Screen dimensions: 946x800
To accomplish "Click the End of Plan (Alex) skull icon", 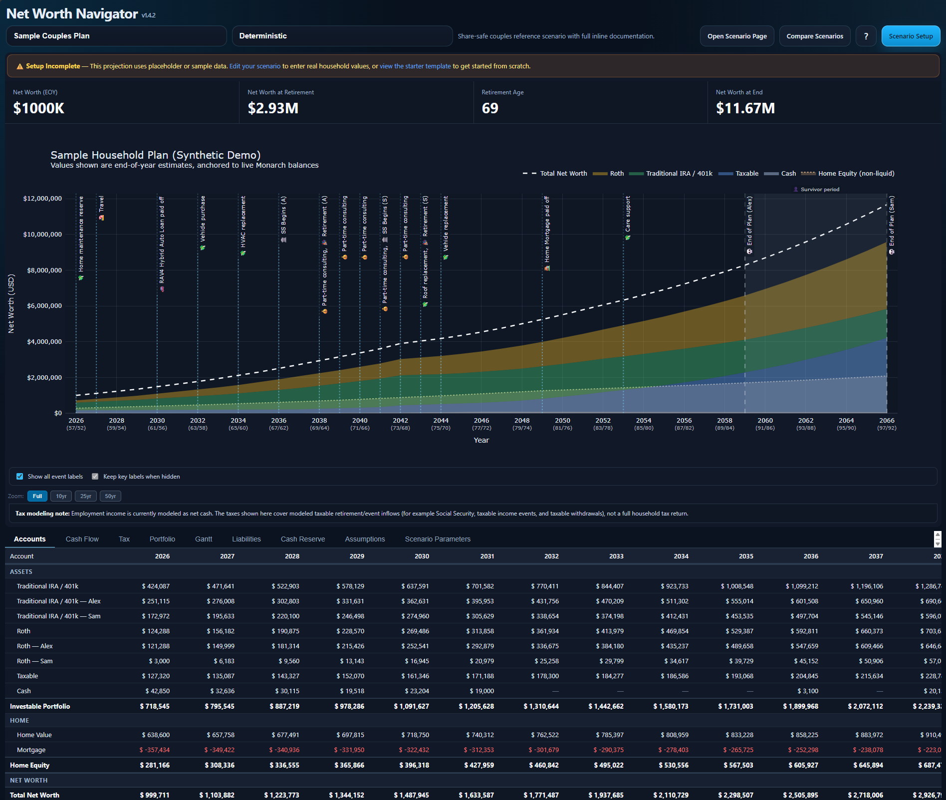I will (x=749, y=252).
